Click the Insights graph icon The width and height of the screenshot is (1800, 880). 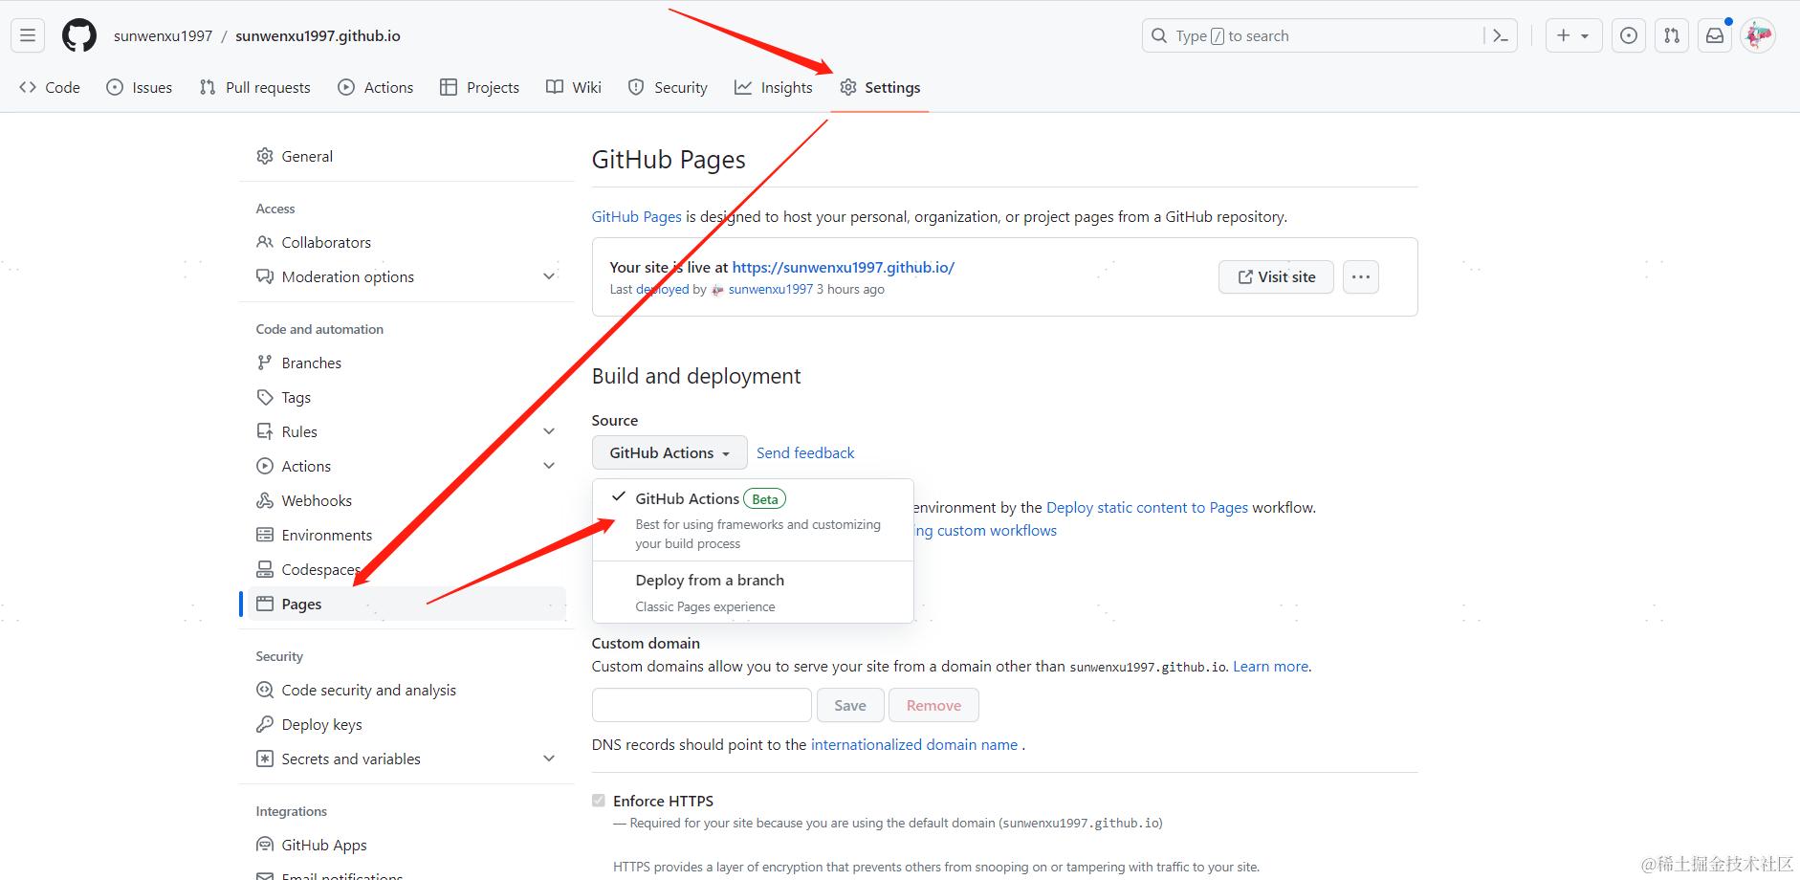tap(743, 87)
